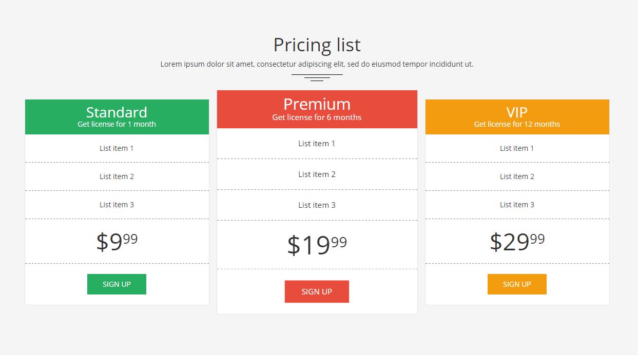Select the Standard plan green header

pos(117,117)
